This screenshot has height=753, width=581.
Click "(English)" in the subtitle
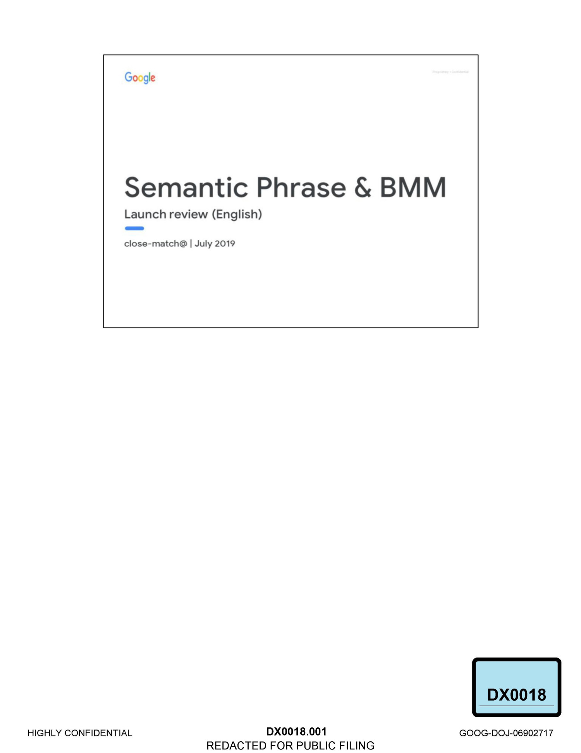[237, 214]
